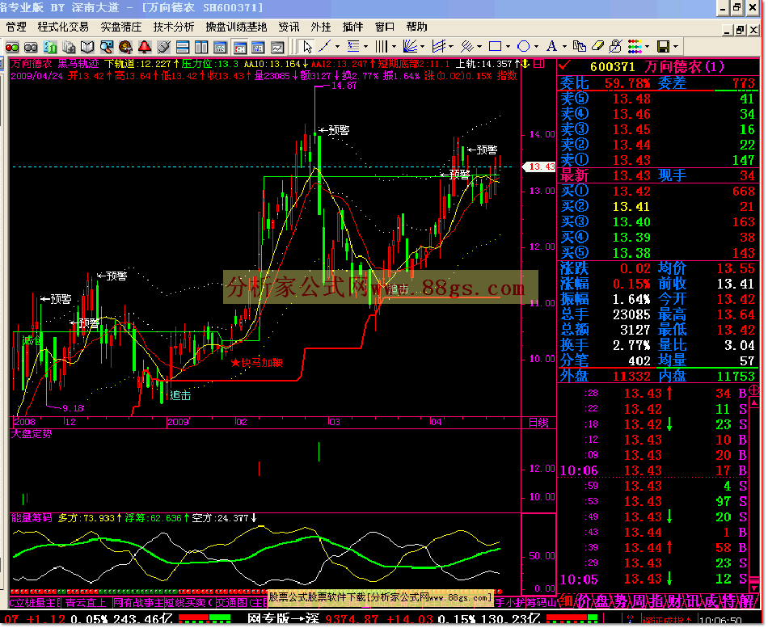Expand the percentage lines dropdown
Image resolution: width=768 pixels, height=628 pixels.
(x=365, y=47)
